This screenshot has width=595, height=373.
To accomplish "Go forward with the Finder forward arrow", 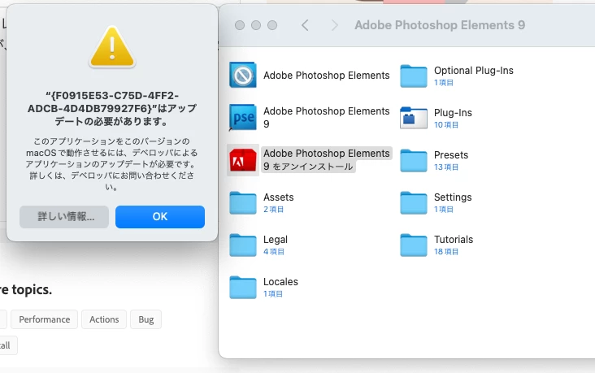I will tap(334, 25).
